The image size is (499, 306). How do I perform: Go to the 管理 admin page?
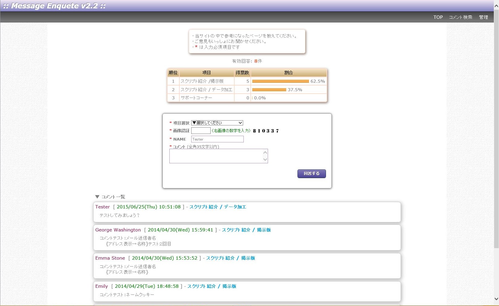pos(483,17)
